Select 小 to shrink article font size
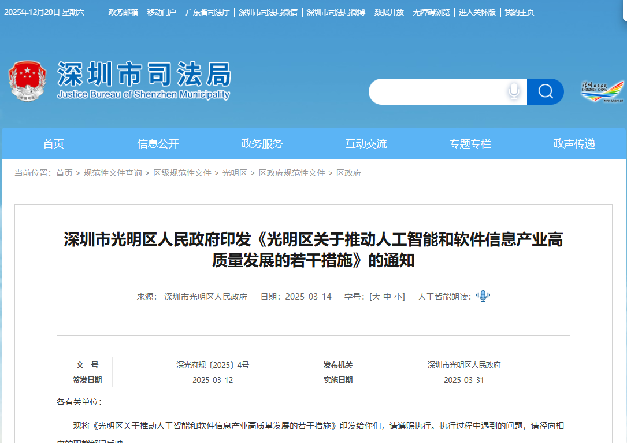This screenshot has height=443, width=627. (x=398, y=296)
